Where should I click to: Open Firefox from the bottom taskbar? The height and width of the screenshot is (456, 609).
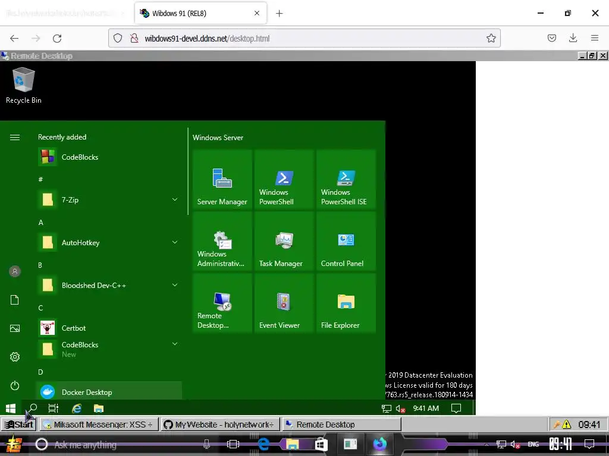coord(379,444)
